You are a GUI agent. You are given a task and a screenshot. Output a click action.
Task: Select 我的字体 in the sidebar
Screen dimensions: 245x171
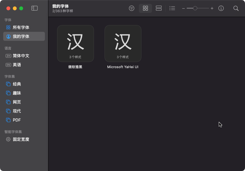point(24,37)
